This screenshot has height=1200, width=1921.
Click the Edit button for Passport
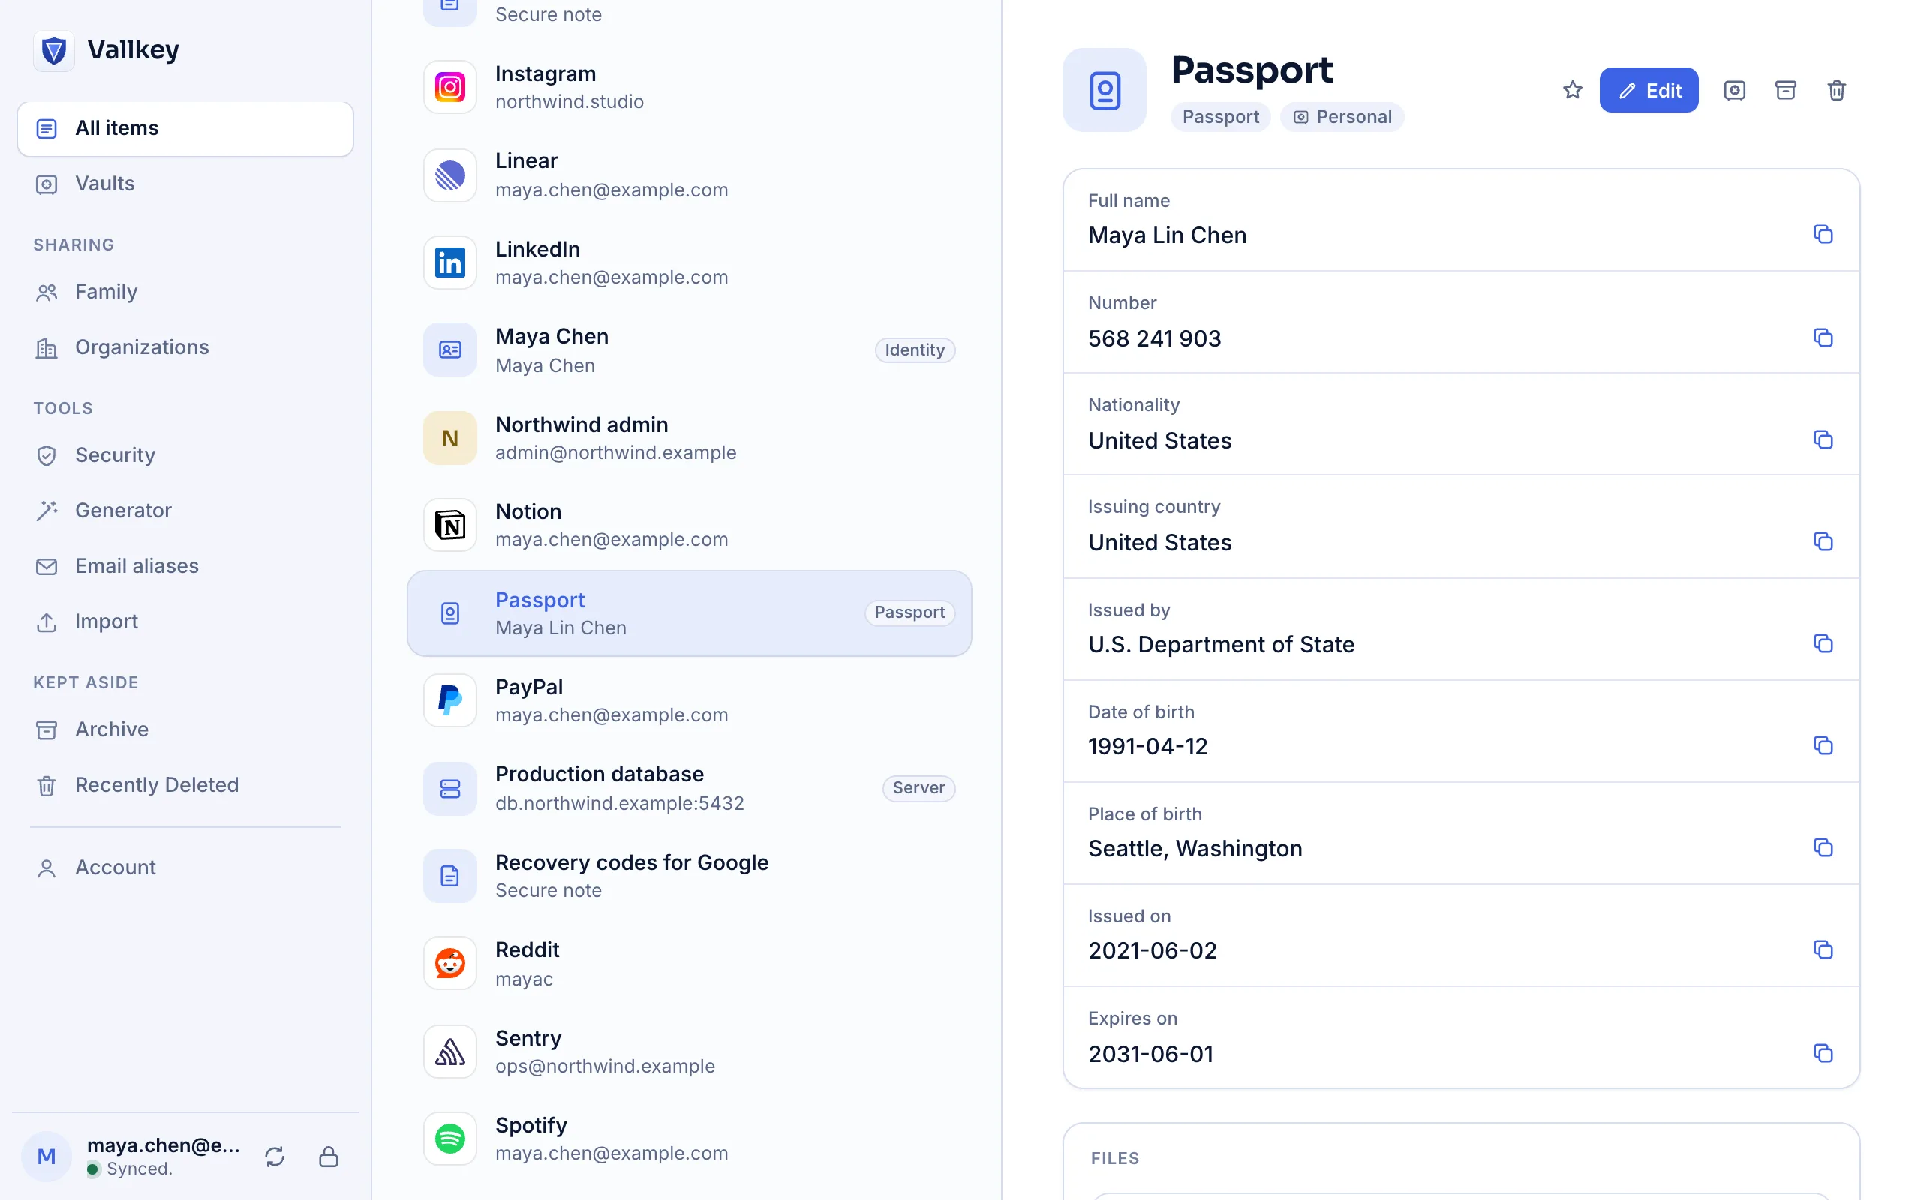(x=1648, y=90)
